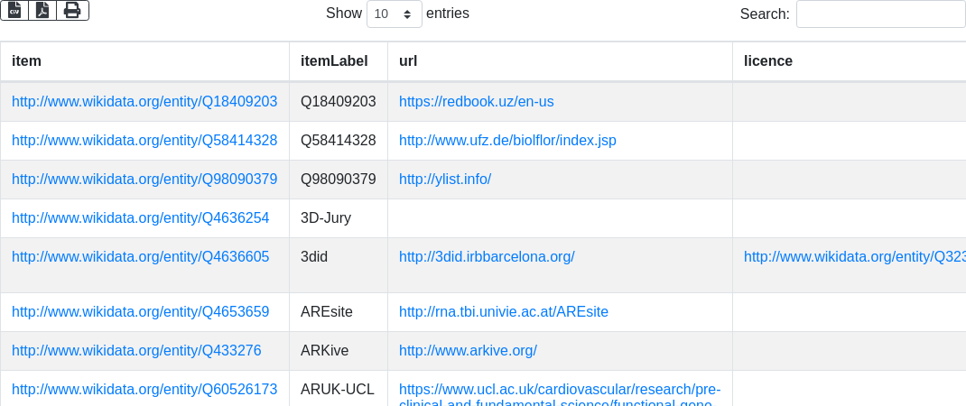Open Wikidata entity Q58414328 link
966x406 pixels.
click(144, 141)
